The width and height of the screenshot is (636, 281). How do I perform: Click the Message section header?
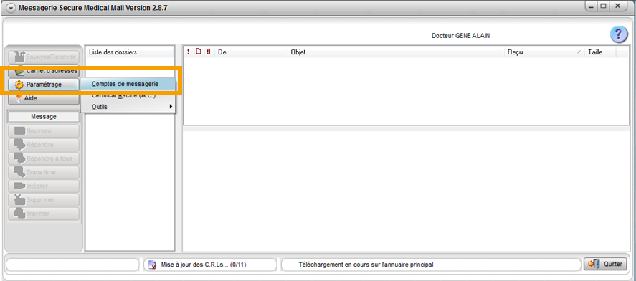[44, 117]
